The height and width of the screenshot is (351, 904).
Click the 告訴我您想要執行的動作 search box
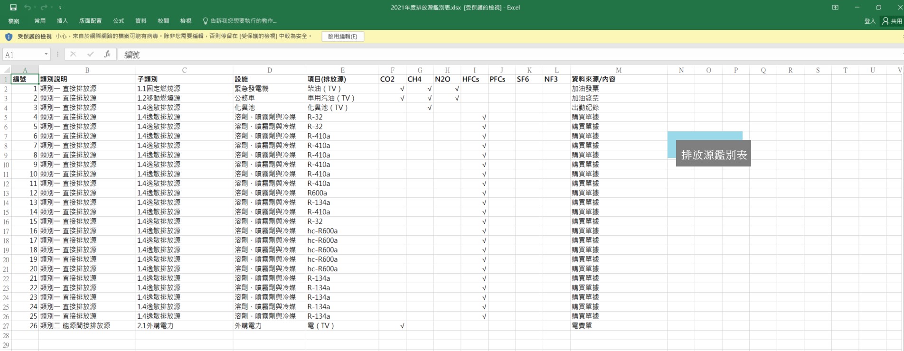pyautogui.click(x=243, y=21)
